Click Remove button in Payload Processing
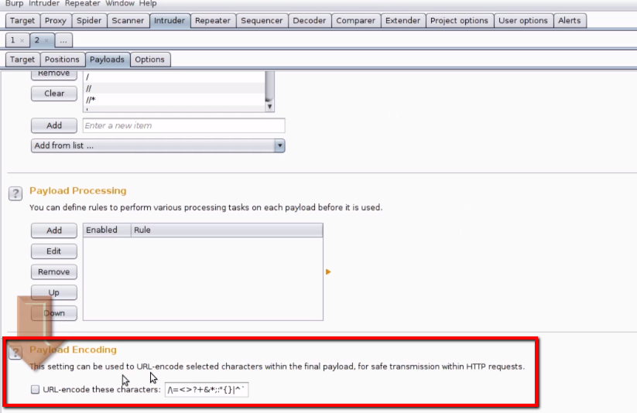637x413 pixels. pos(54,271)
